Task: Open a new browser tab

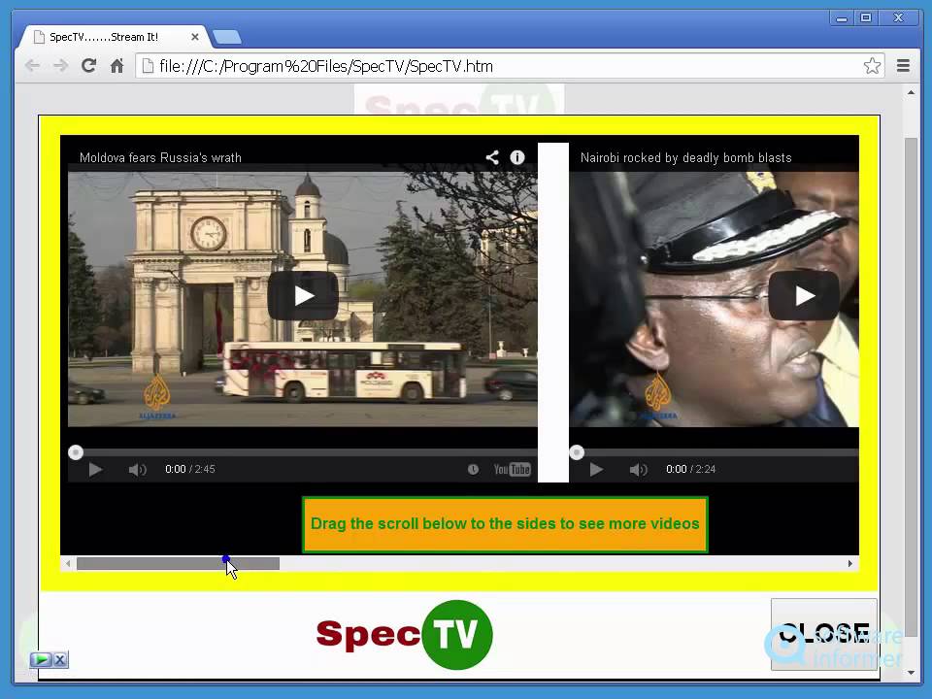Action: (227, 38)
